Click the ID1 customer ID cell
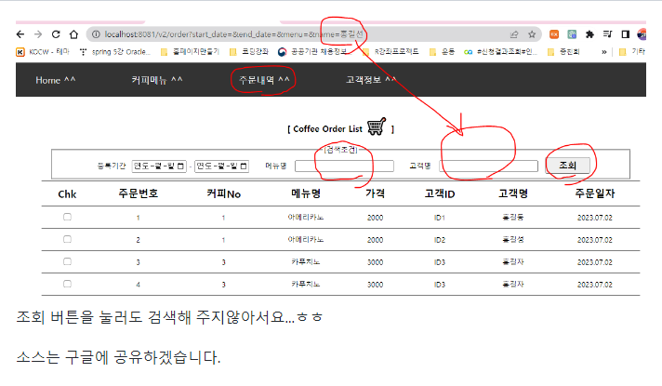The width and height of the screenshot is (662, 386). pos(440,218)
